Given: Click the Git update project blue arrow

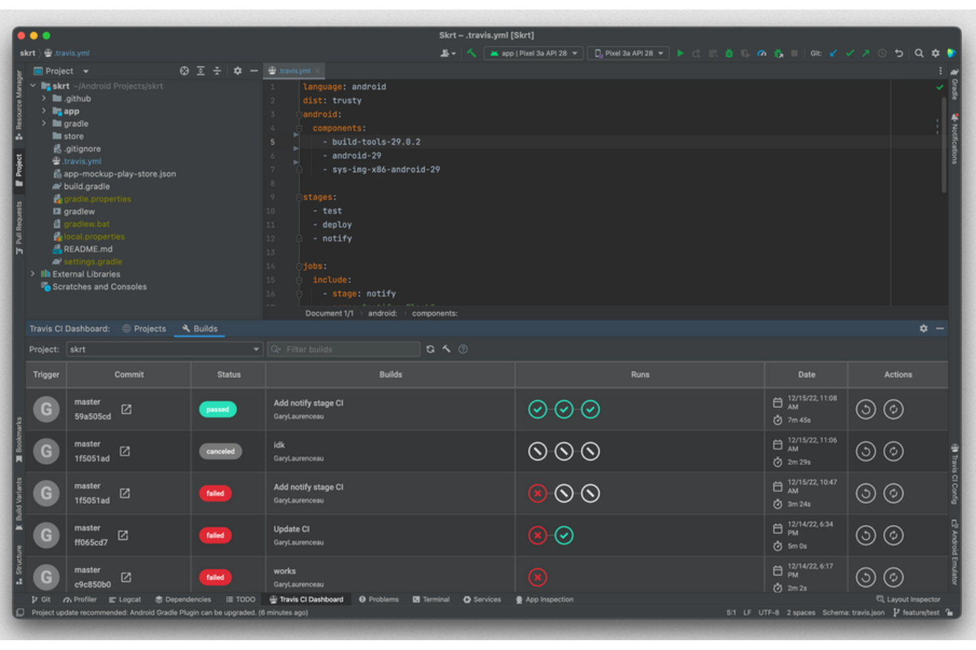Looking at the screenshot, I should click(x=834, y=53).
